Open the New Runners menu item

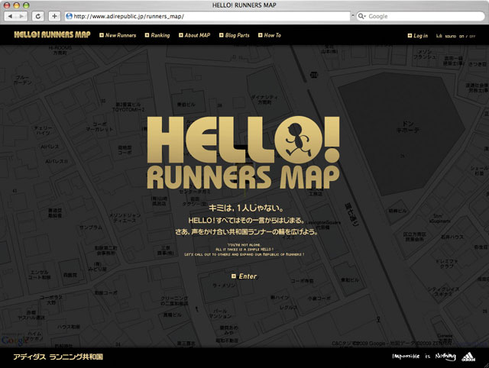point(118,35)
